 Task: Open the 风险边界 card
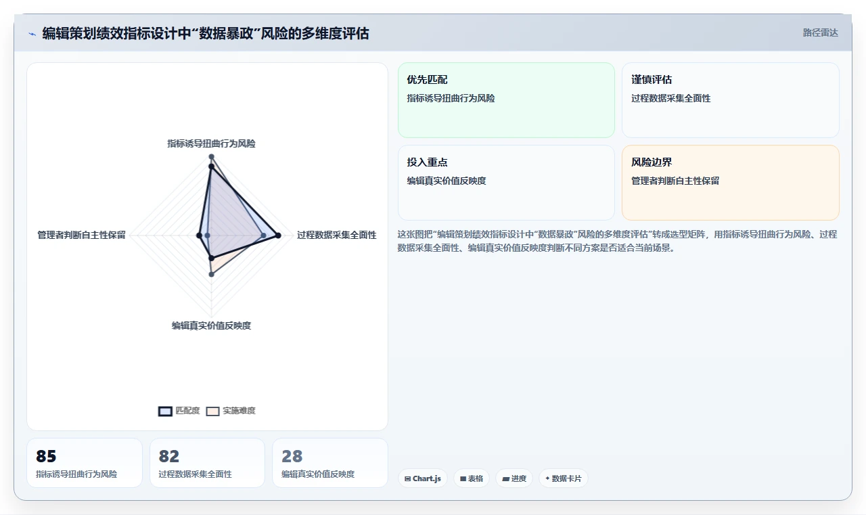pyautogui.click(x=731, y=183)
